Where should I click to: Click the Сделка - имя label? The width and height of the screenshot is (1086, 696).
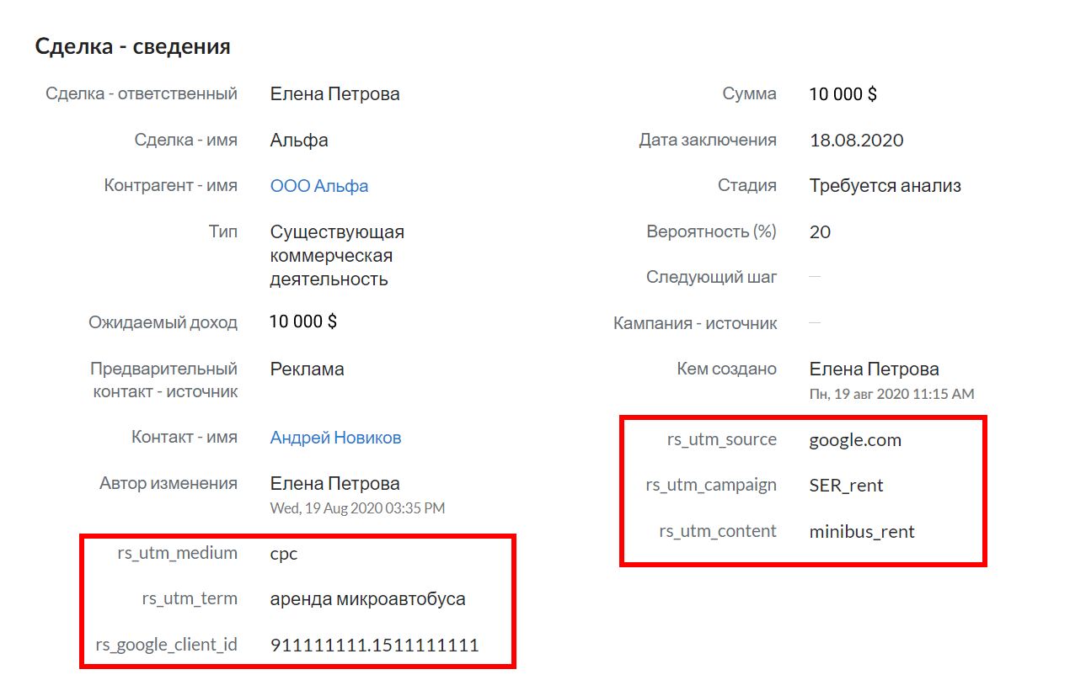point(186,140)
